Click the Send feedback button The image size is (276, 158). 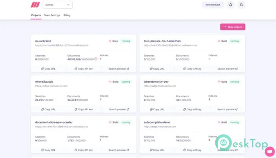[213, 5]
